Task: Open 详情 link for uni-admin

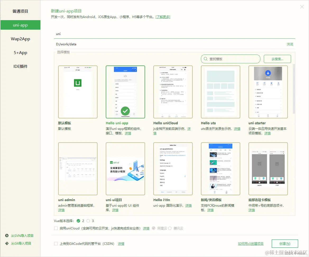Action: [61, 210]
